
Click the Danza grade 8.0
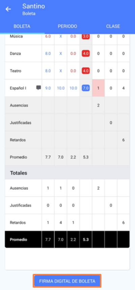click(48, 54)
